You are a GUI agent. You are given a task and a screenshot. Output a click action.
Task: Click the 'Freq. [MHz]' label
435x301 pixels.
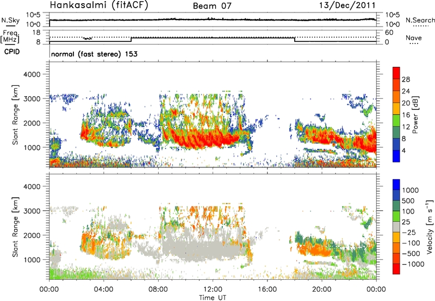point(10,37)
